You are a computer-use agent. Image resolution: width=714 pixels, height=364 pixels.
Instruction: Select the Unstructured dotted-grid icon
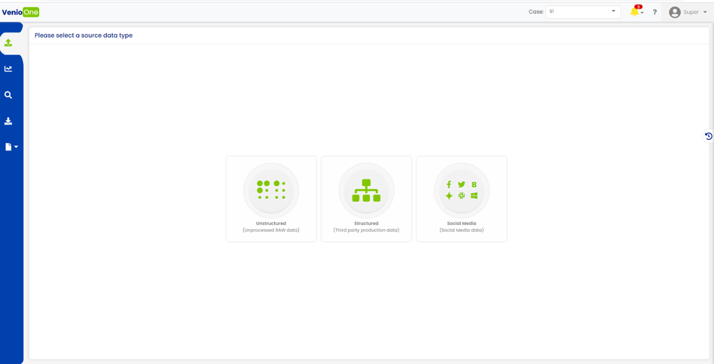(271, 190)
